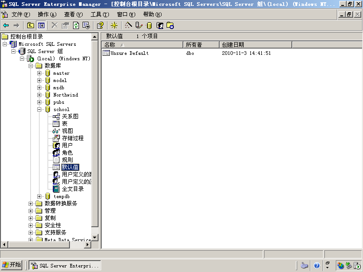Select the 视图 views node
Image resolution: width=363 pixels, height=272 pixels.
click(x=67, y=131)
